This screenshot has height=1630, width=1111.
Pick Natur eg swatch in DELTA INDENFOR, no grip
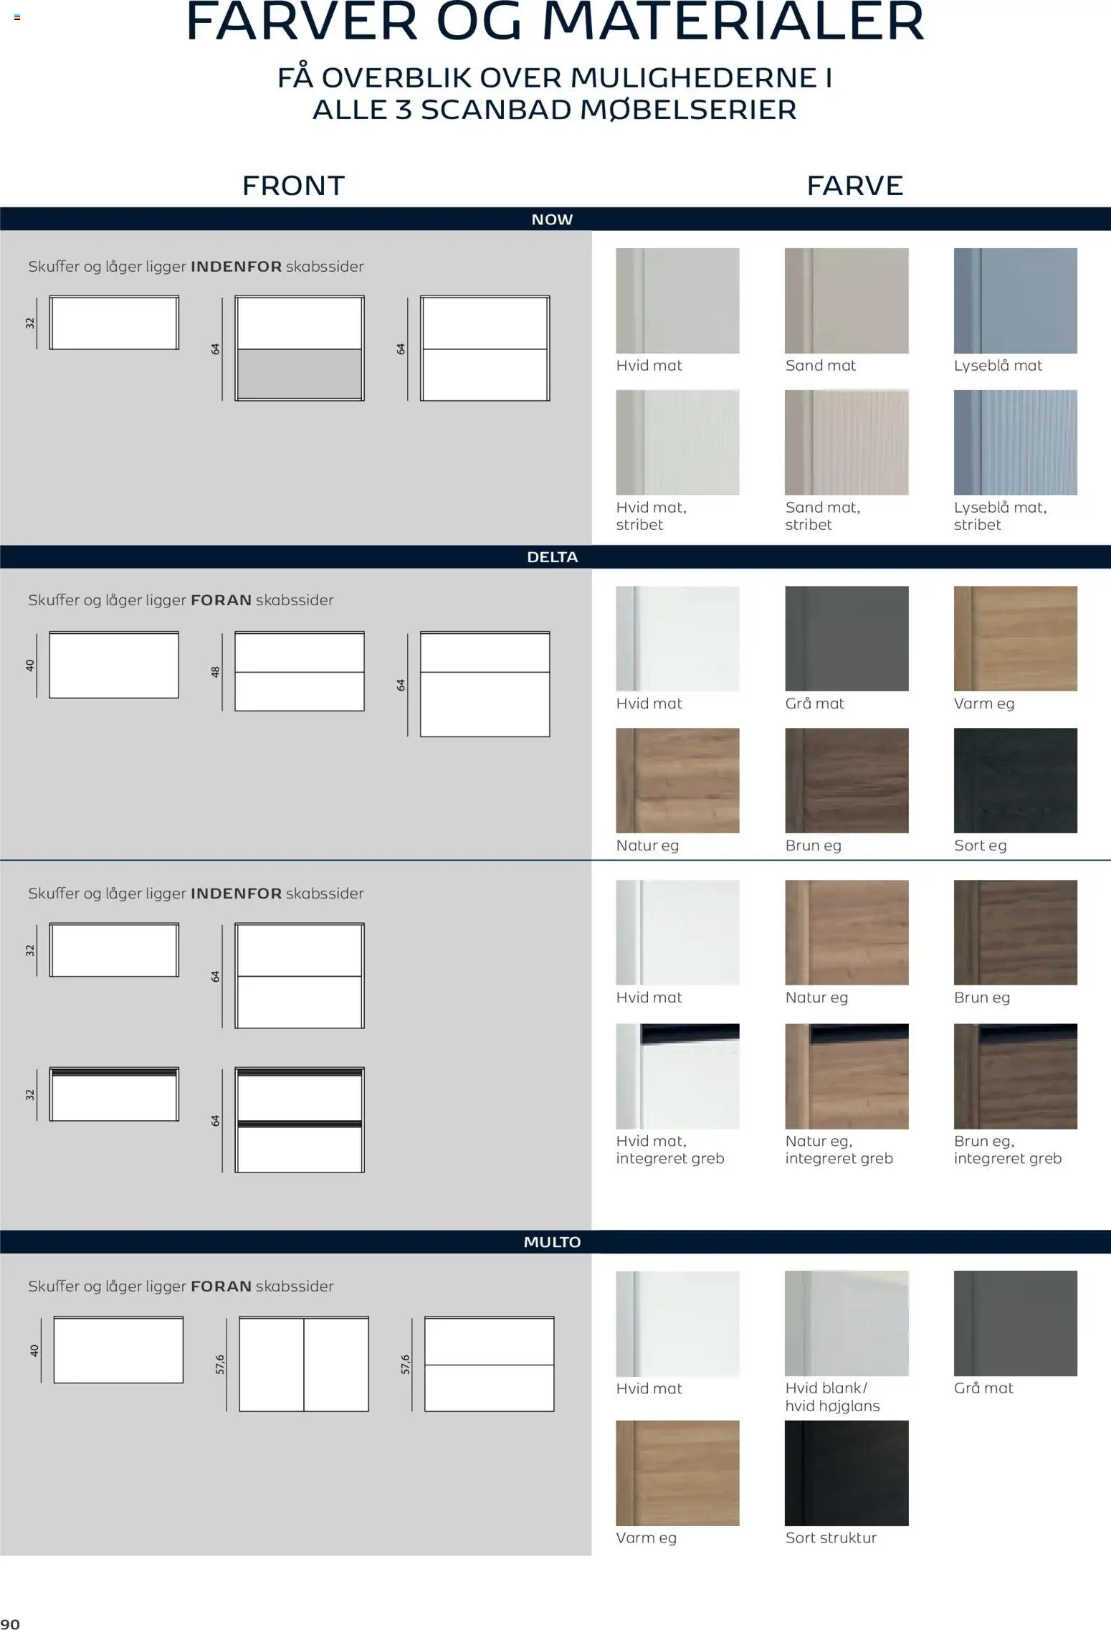pyautogui.click(x=847, y=933)
